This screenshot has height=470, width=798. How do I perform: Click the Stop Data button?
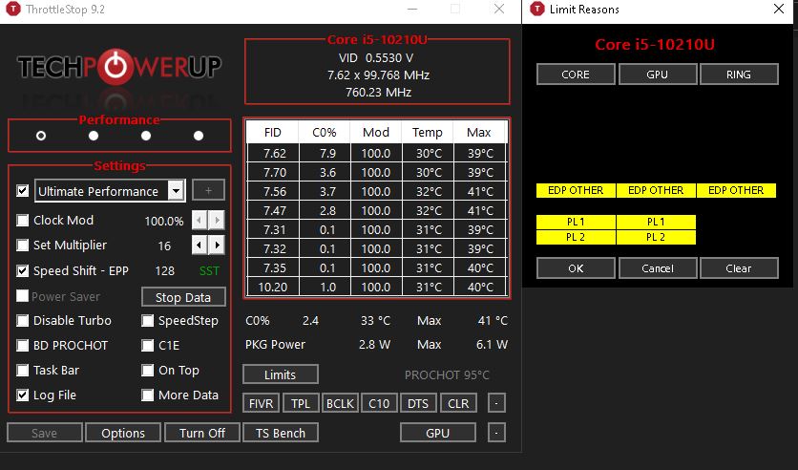(x=183, y=297)
